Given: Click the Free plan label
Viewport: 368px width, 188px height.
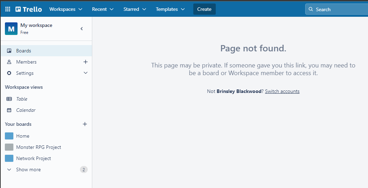Looking at the screenshot, I should (25, 32).
